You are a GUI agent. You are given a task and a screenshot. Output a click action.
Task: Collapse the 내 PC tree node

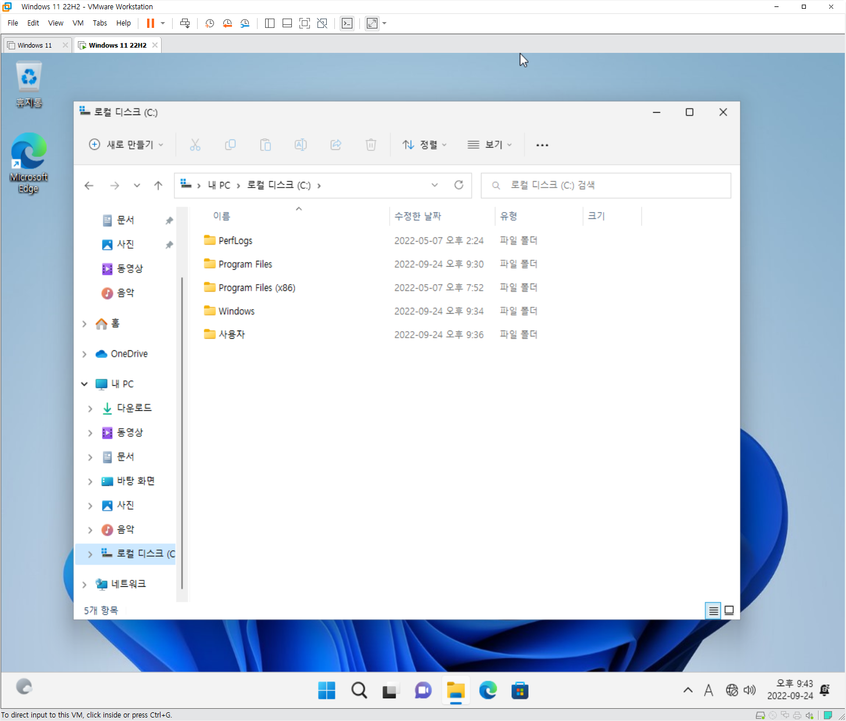coord(84,384)
